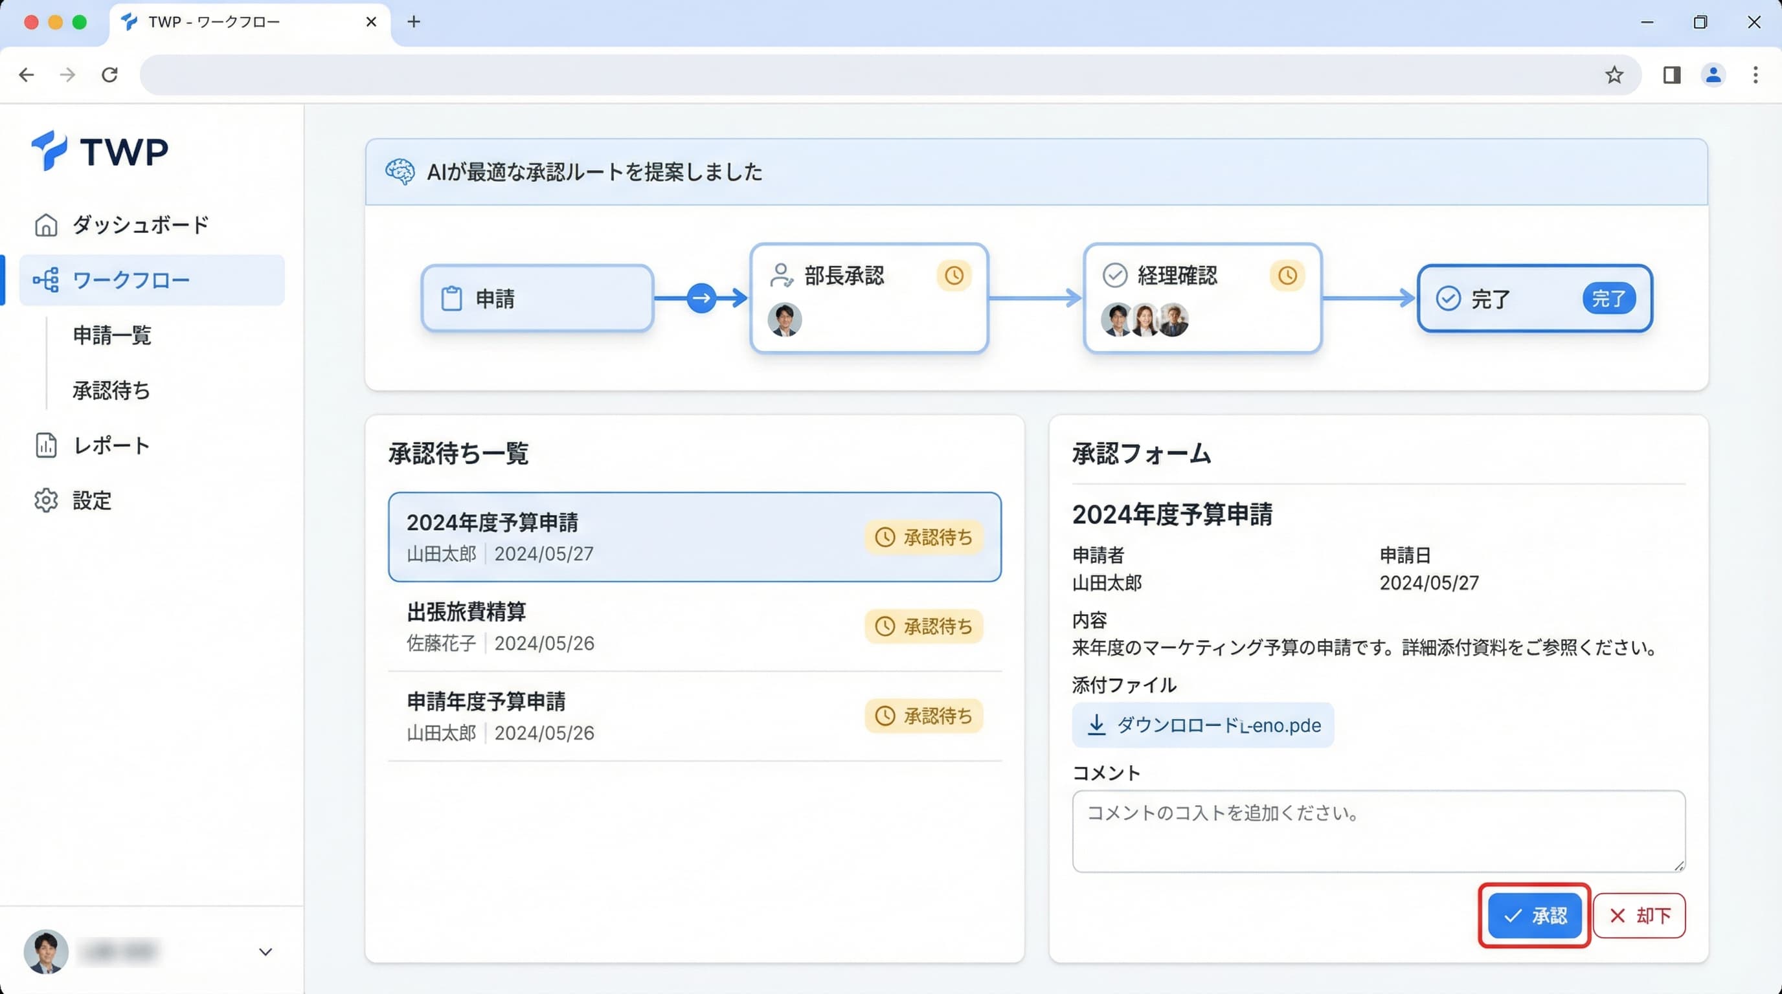1782x994 pixels.
Task: Click the 経理確認 pending clock icon
Action: pyautogui.click(x=1287, y=276)
